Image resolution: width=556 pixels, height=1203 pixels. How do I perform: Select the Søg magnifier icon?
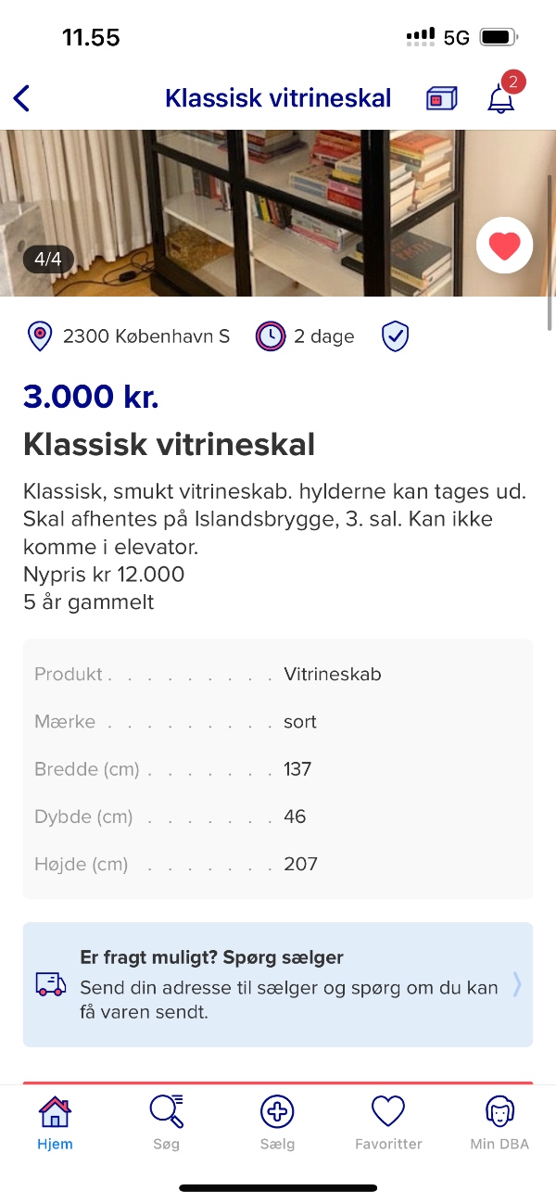(x=166, y=1109)
